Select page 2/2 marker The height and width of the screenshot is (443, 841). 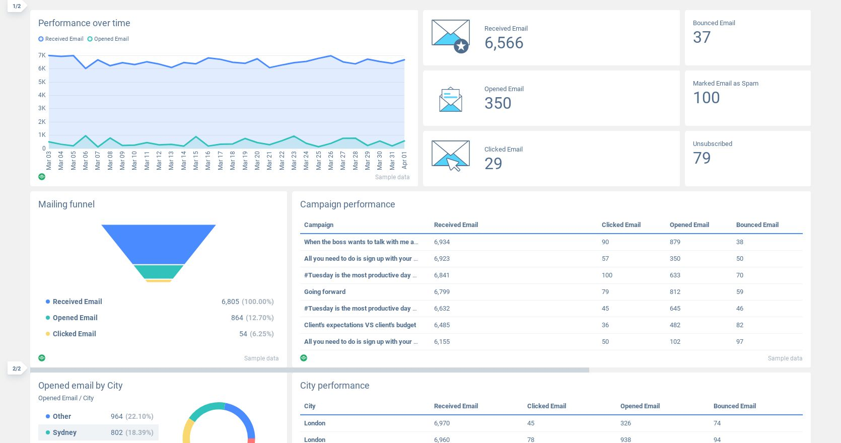point(17,368)
